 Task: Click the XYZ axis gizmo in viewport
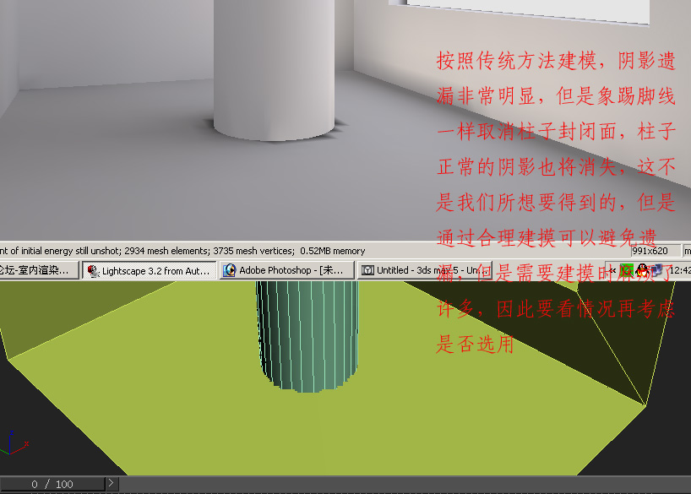[x=14, y=442]
